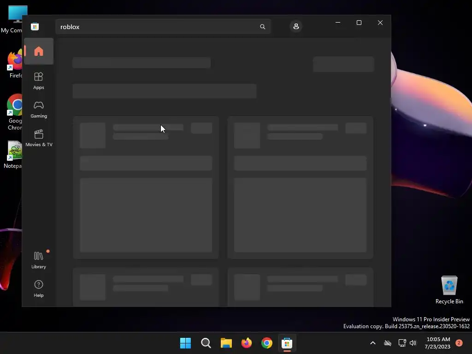
Task: Open notifications badge showing 2
Action: tap(459, 343)
